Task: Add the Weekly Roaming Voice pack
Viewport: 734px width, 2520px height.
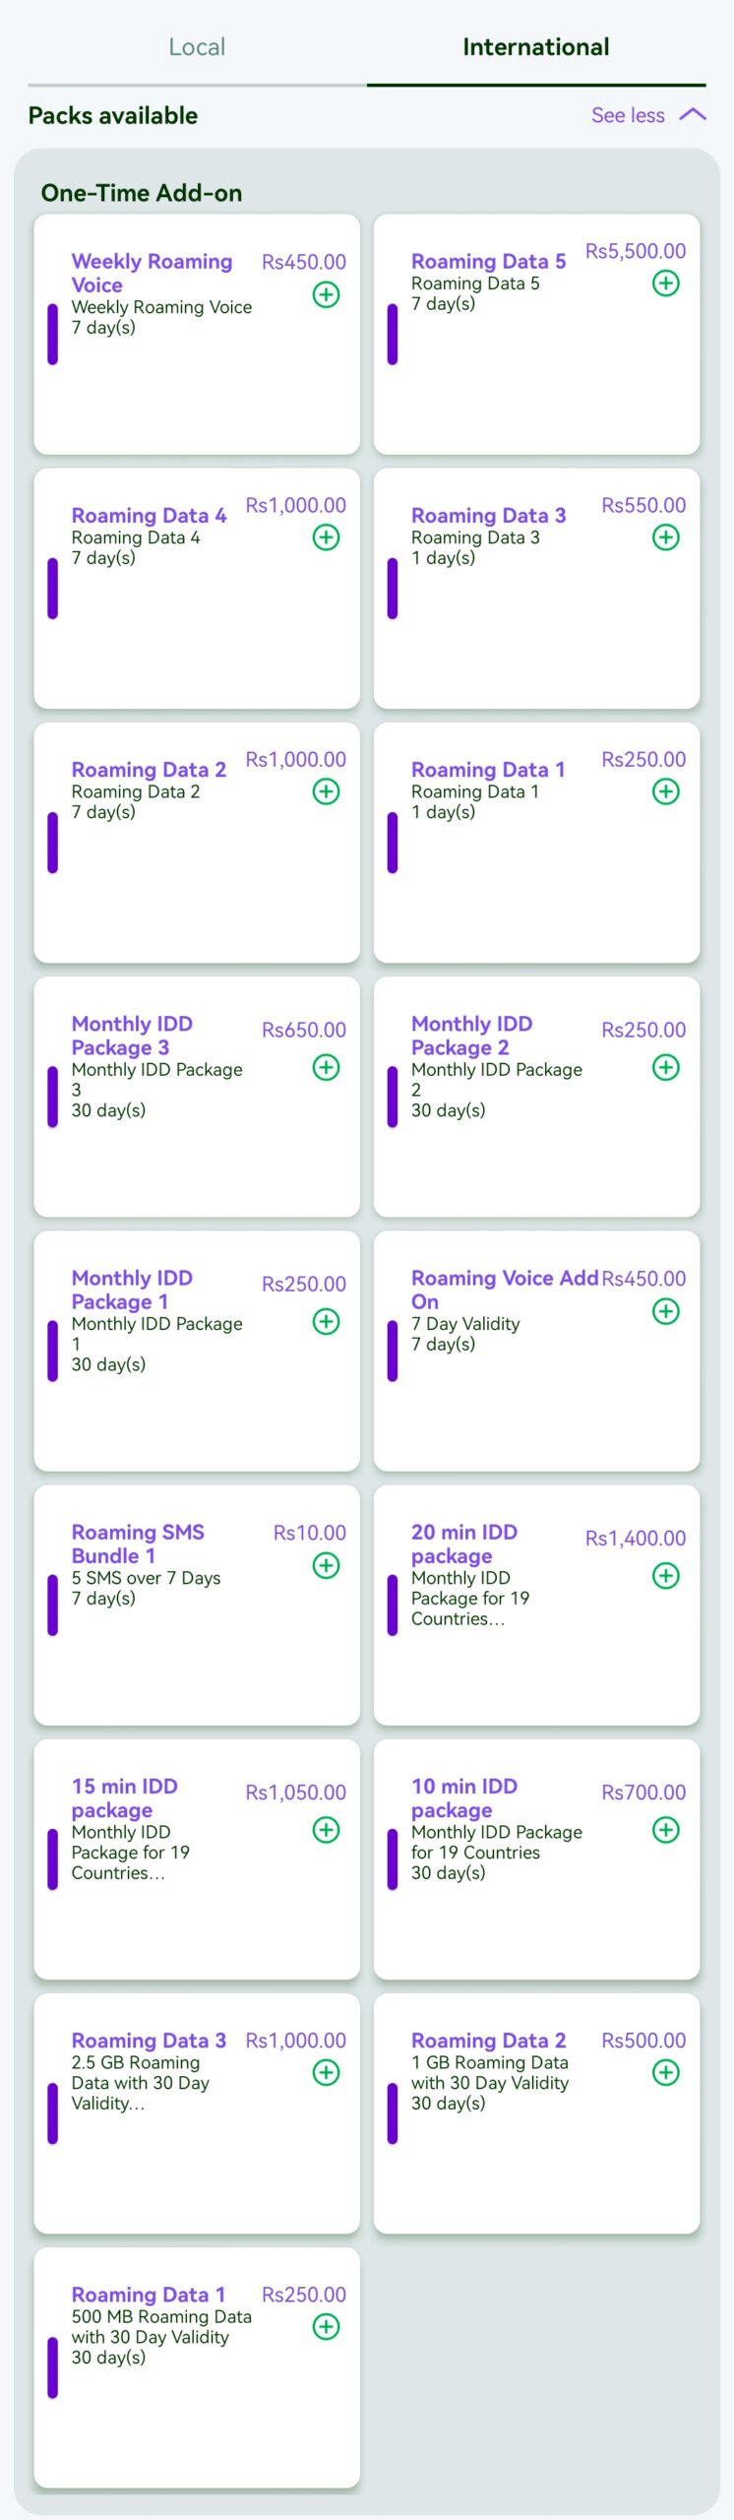Action: 326,294
